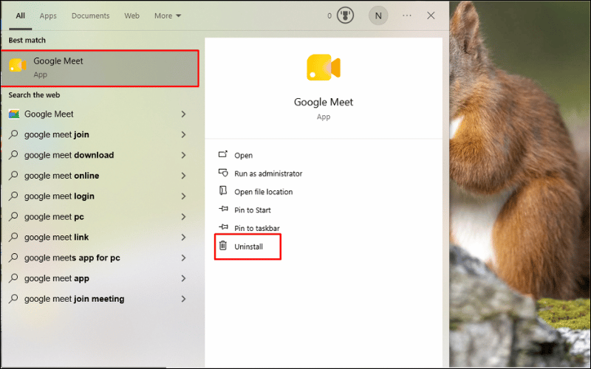Viewport: 591px width, 369px height.
Task: Click the Google Meet camera icon in best match
Action: 18,66
